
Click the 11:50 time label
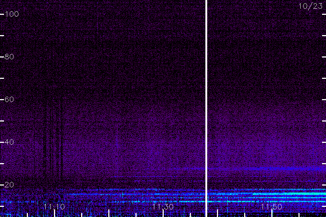click(x=271, y=207)
